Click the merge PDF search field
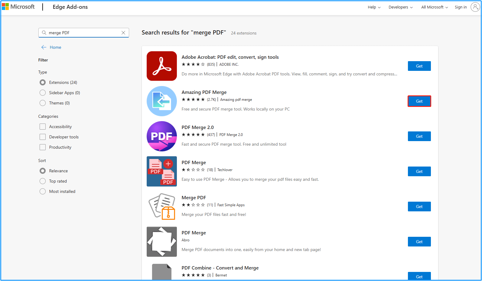The height and width of the screenshot is (281, 482). tap(83, 33)
